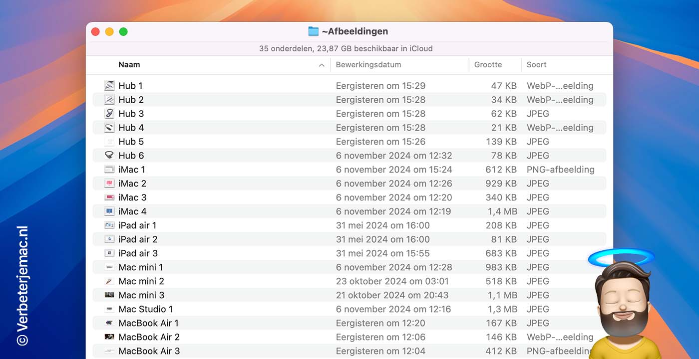Image resolution: width=699 pixels, height=359 pixels.
Task: Click the red close window button
Action: coord(95,32)
